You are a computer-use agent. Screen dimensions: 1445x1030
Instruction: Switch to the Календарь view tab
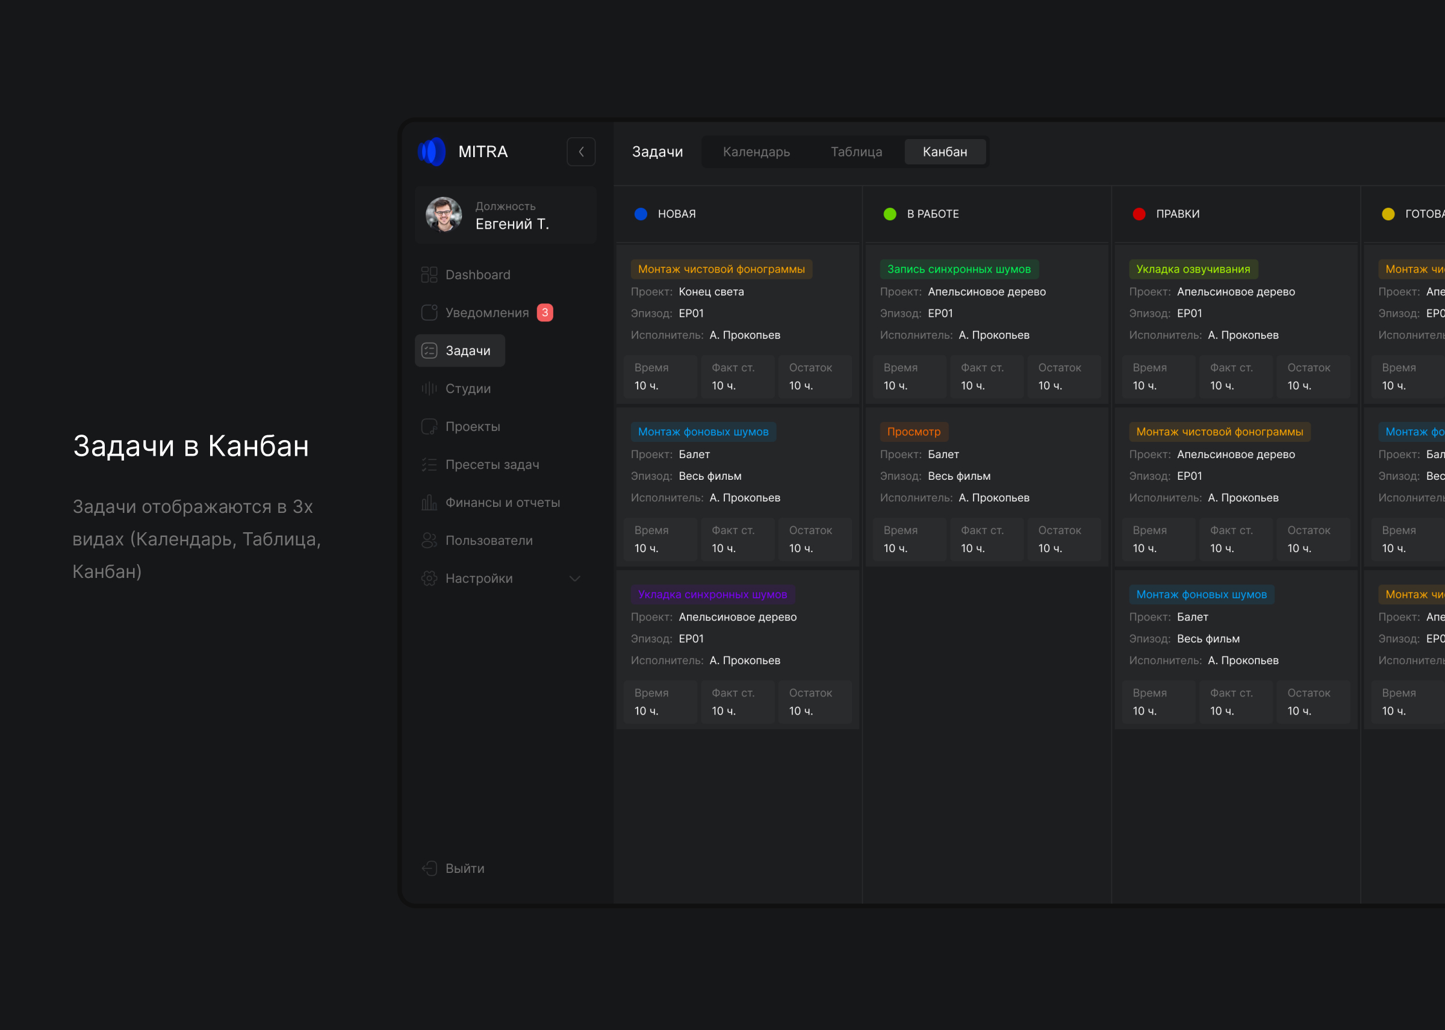click(756, 152)
